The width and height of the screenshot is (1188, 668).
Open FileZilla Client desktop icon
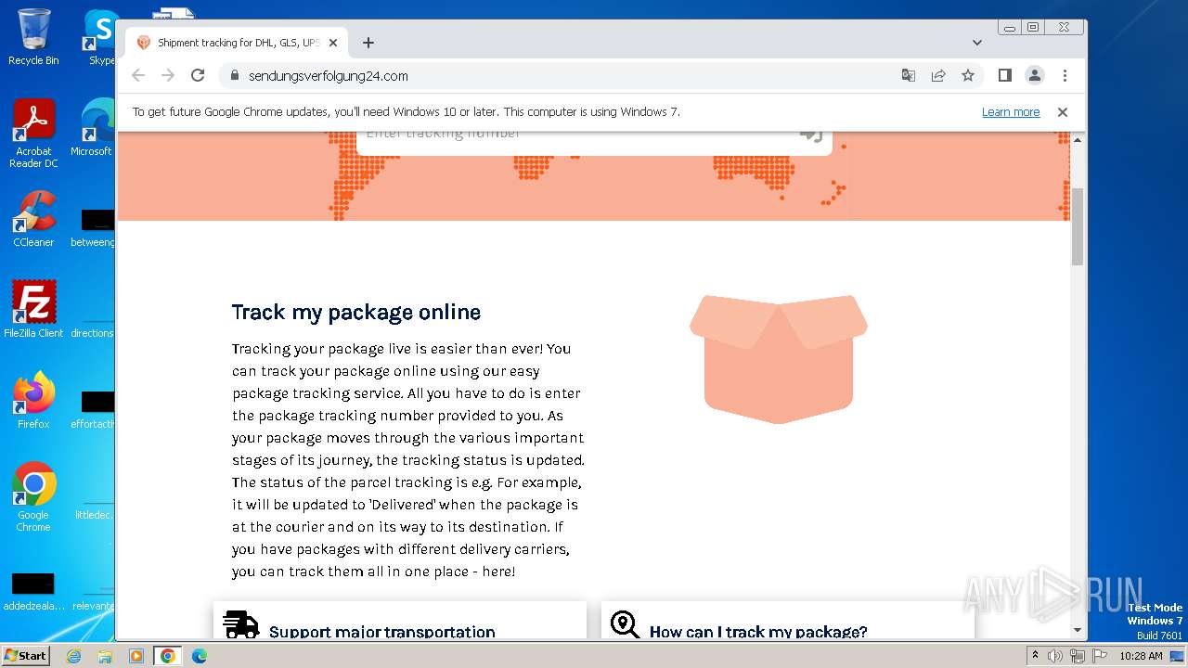pos(33,310)
